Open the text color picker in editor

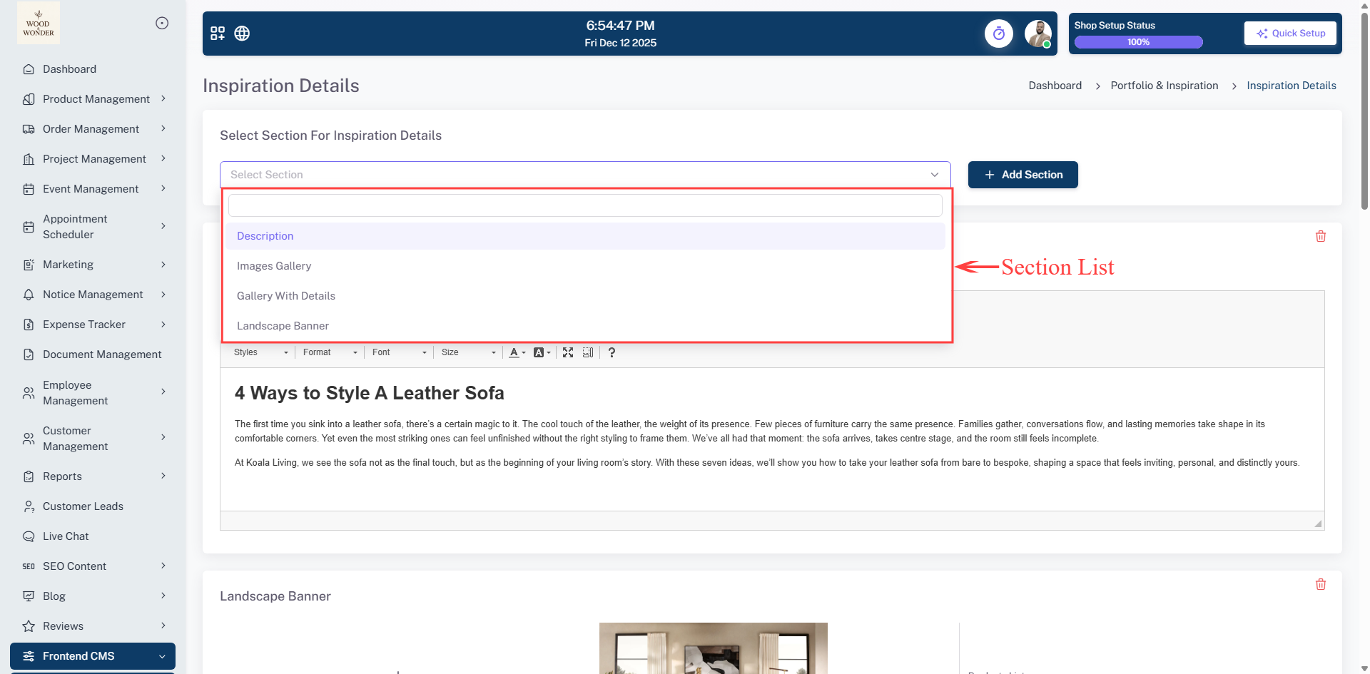[517, 352]
